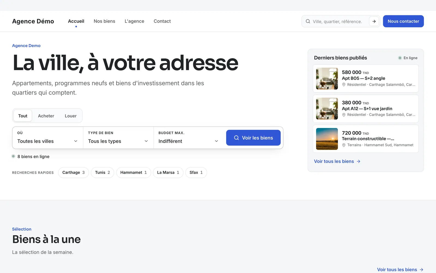Screen dimensions: 436x273
Task: Click green En ligne status dot
Action: coord(400,58)
